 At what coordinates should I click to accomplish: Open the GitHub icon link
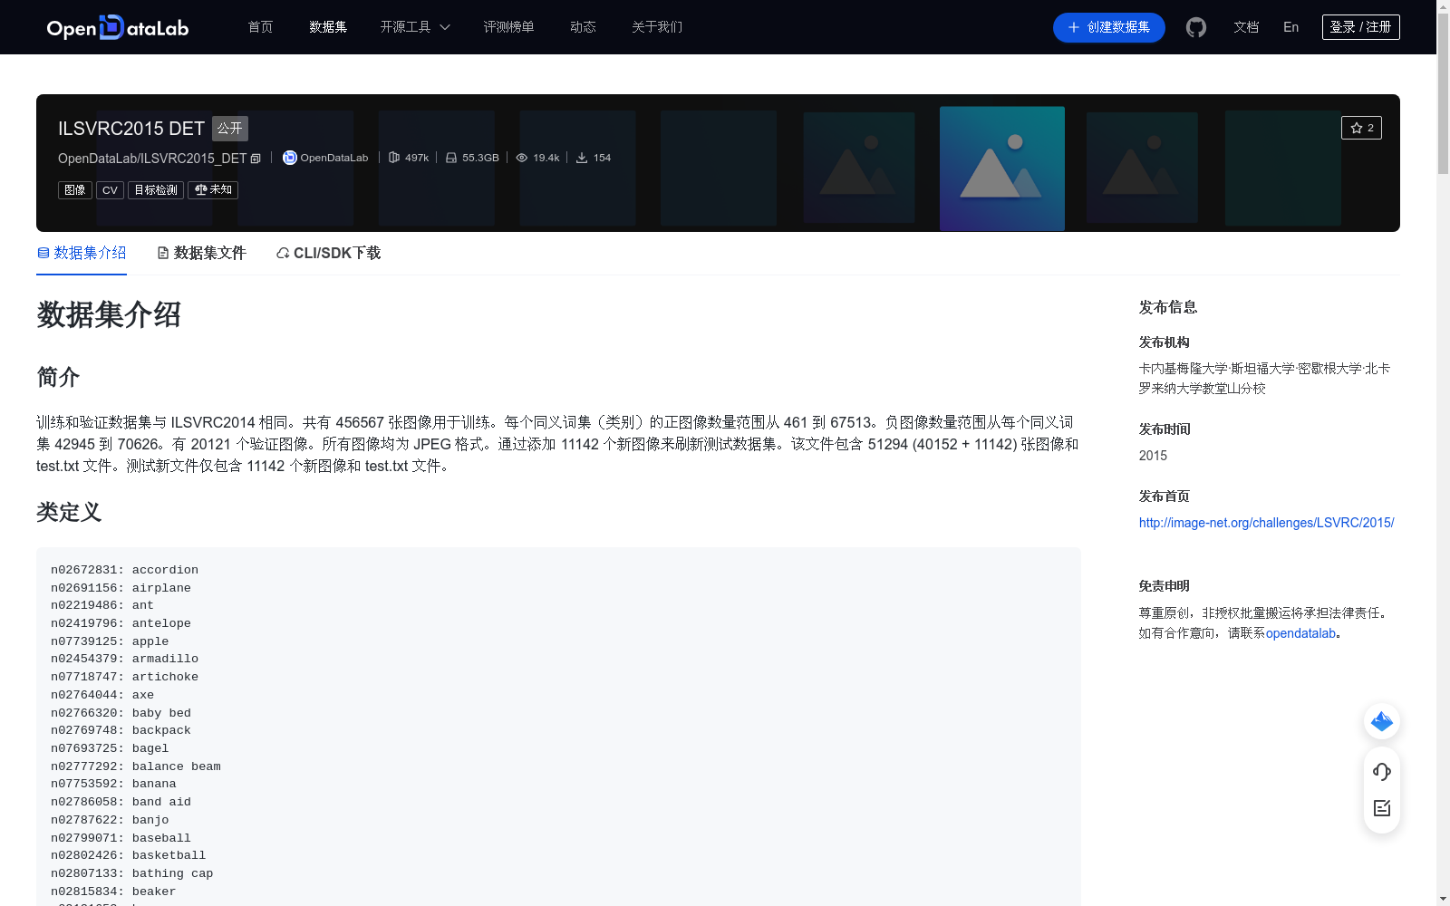1196,27
